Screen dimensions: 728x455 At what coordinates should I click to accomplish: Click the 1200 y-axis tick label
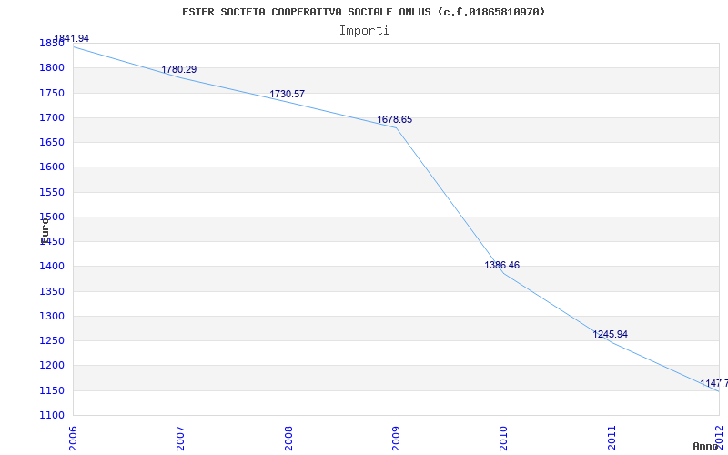coord(52,366)
